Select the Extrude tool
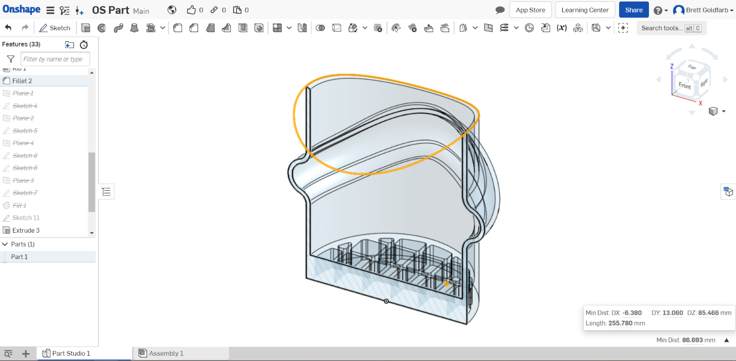Image resolution: width=736 pixels, height=361 pixels. pos(86,27)
